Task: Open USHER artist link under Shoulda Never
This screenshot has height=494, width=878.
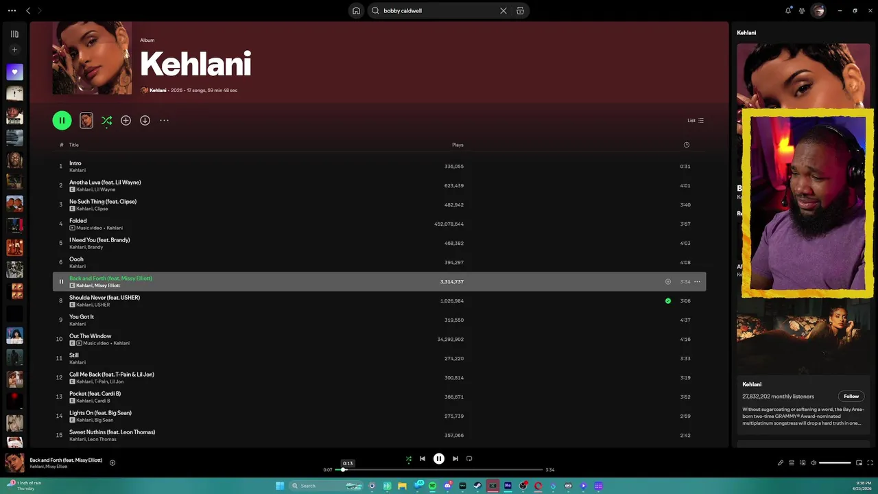Action: tap(102, 305)
